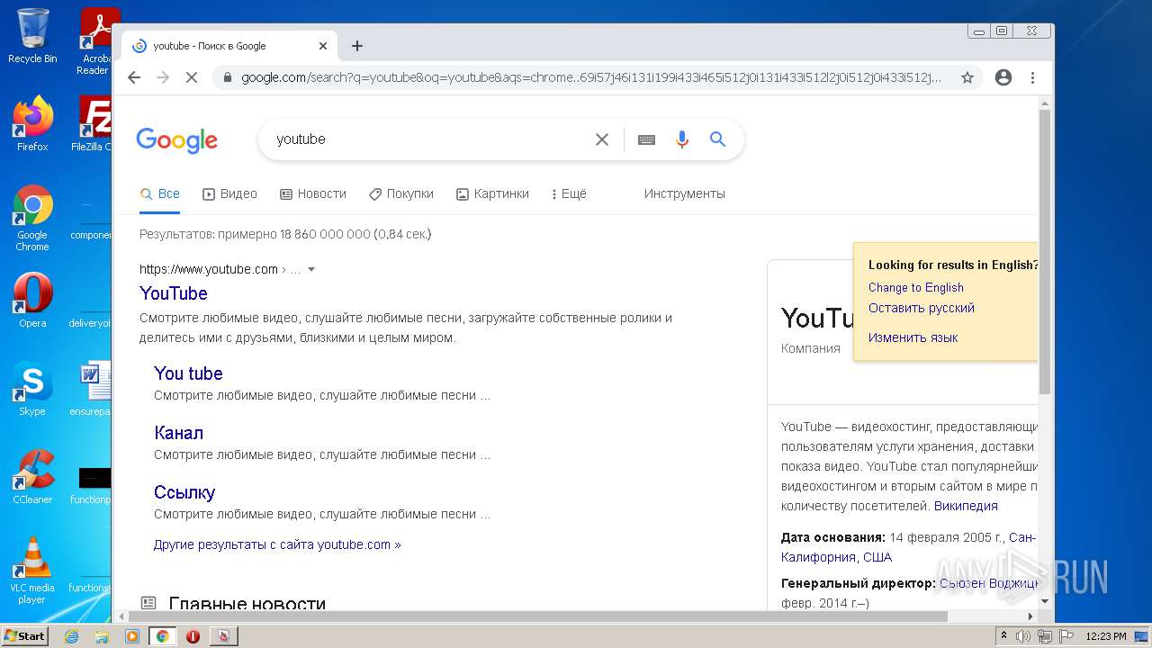Choose Оставить русский option
The width and height of the screenshot is (1152, 648).
[x=922, y=308]
